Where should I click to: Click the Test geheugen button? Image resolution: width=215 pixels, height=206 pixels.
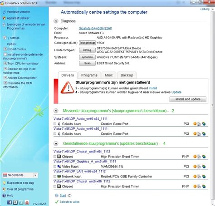87,43
